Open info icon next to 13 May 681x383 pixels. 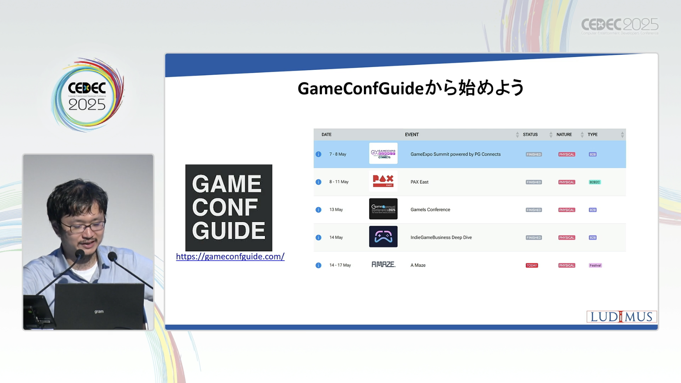coord(318,210)
